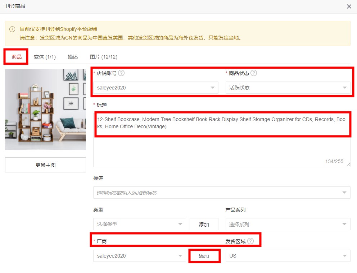Click the 标签 field label
Screen dimensions: 357x273
tap(98, 178)
